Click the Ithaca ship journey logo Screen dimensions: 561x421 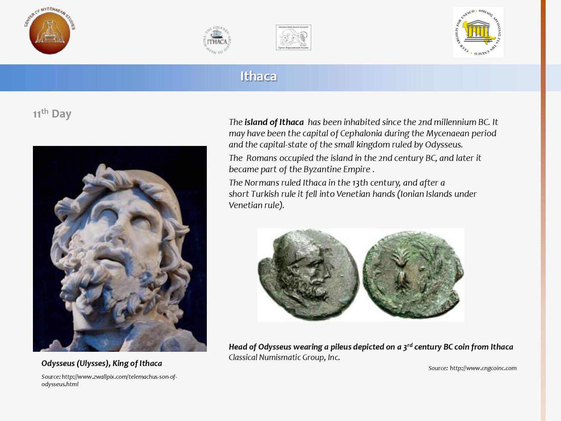pyautogui.click(x=217, y=40)
